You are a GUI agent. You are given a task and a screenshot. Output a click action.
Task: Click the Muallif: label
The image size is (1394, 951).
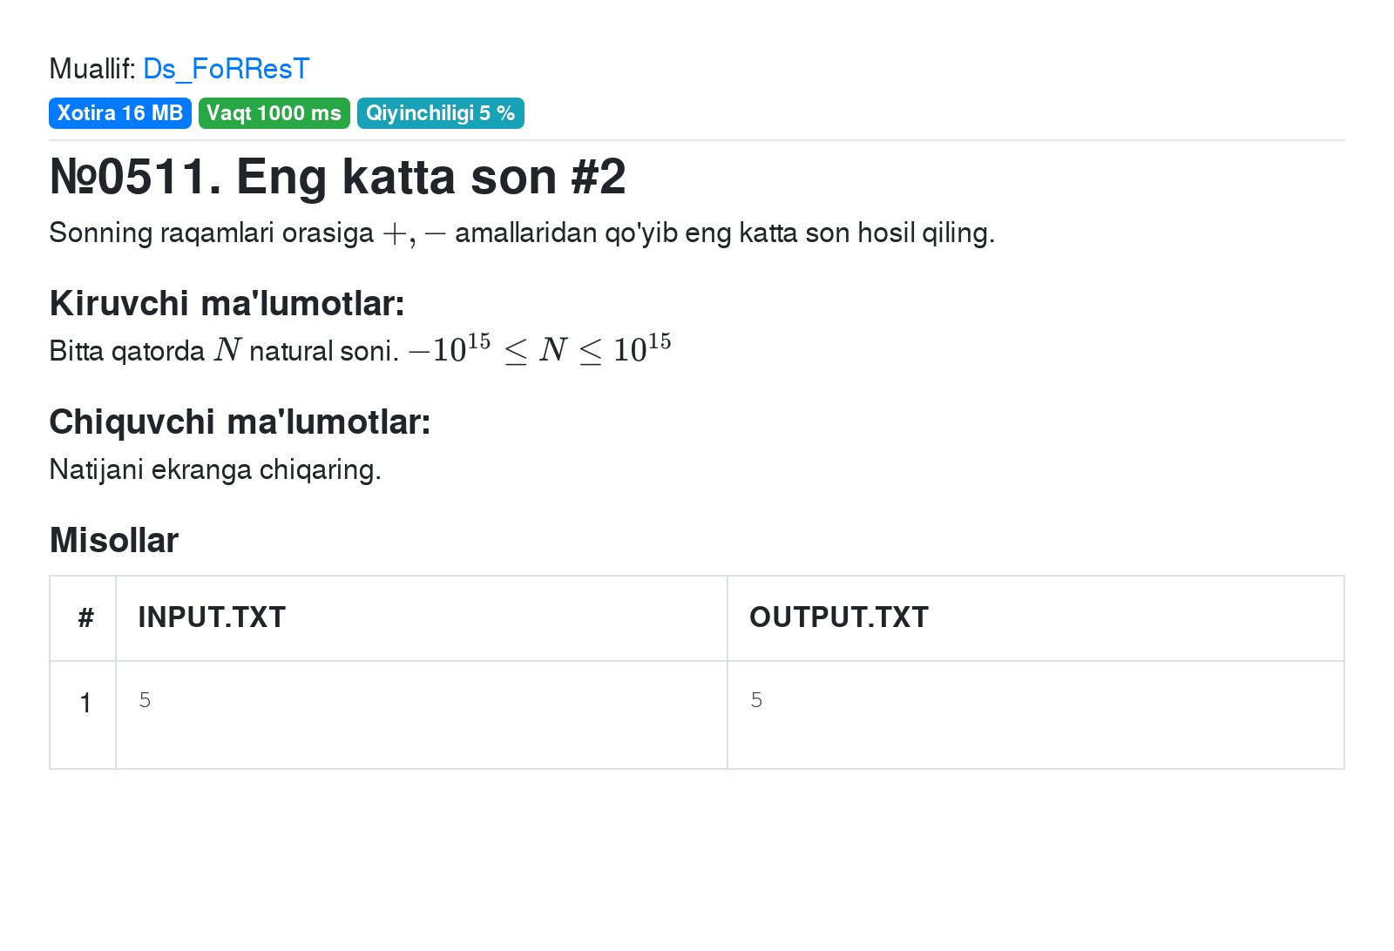[92, 69]
